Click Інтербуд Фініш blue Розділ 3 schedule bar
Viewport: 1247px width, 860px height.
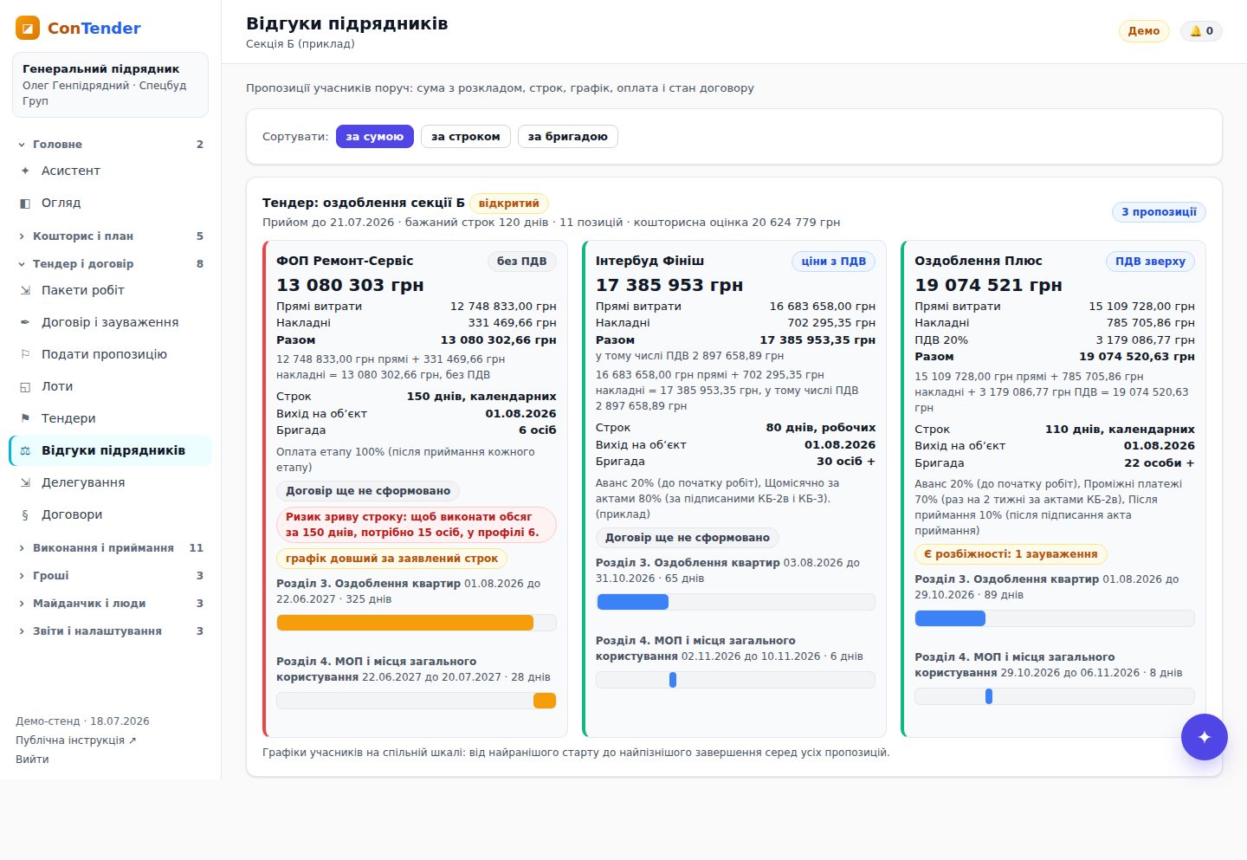pos(632,602)
